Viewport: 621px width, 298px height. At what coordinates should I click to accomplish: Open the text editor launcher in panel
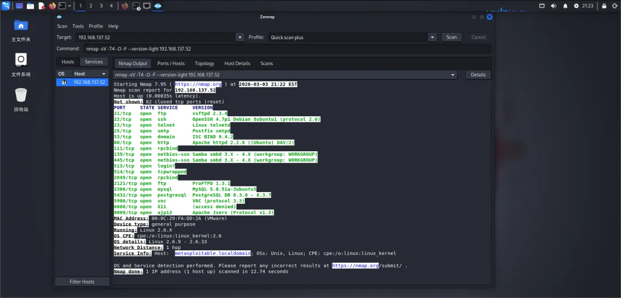click(41, 6)
